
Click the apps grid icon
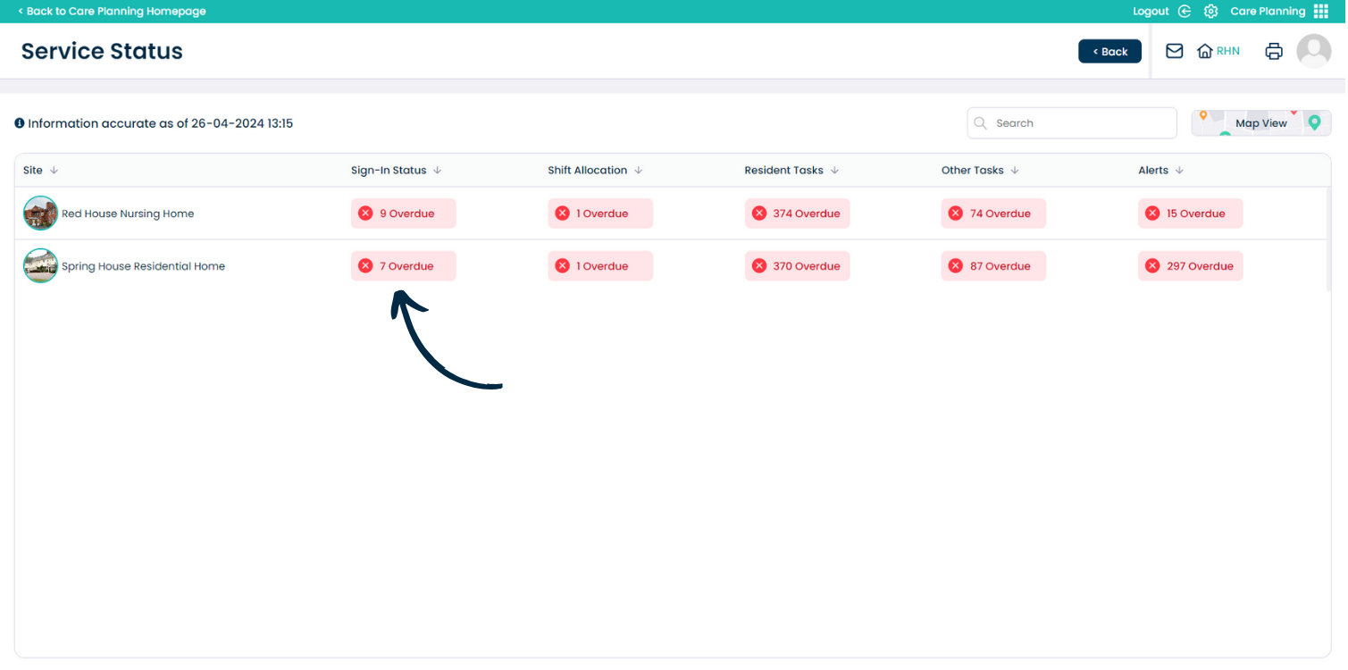point(1321,12)
